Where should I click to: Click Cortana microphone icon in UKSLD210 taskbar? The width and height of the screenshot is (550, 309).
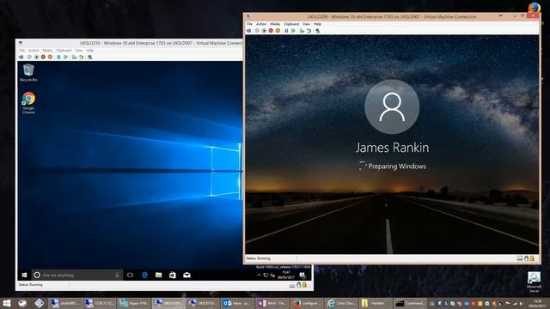[x=117, y=275]
